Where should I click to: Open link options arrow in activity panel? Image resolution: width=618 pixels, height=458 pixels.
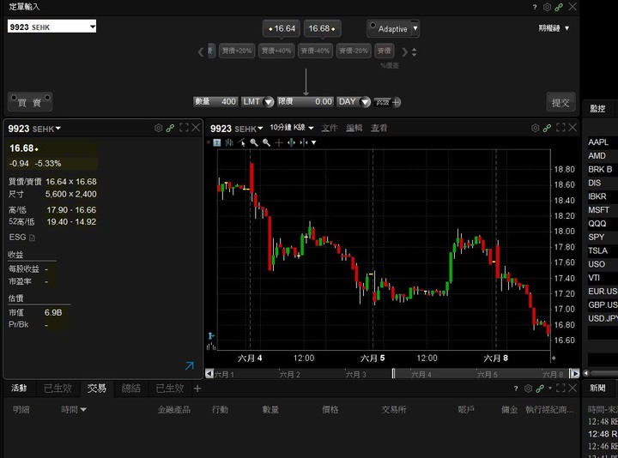point(550,388)
